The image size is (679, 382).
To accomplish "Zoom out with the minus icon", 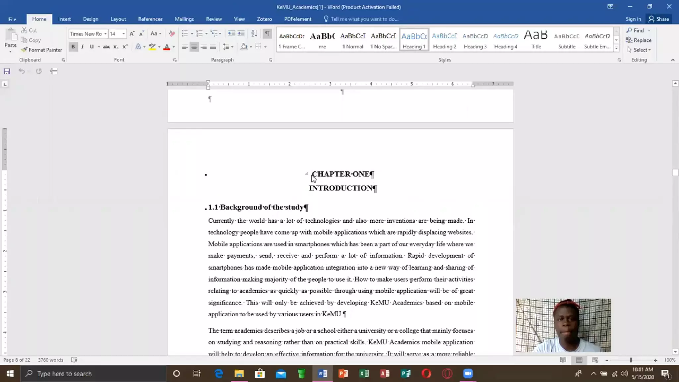I will (607, 360).
